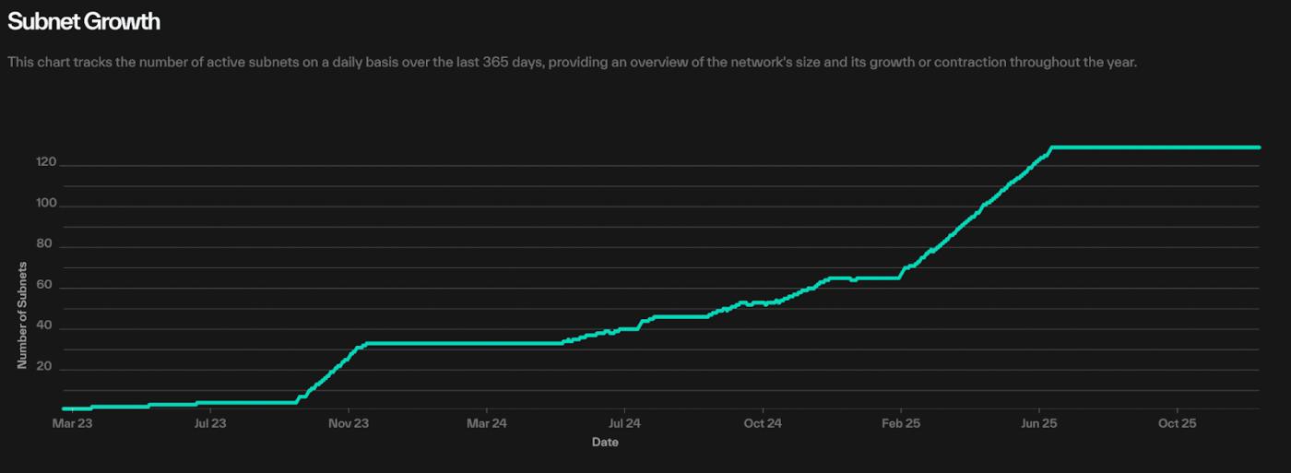Select the Mar 23 x-axis label

coord(72,423)
